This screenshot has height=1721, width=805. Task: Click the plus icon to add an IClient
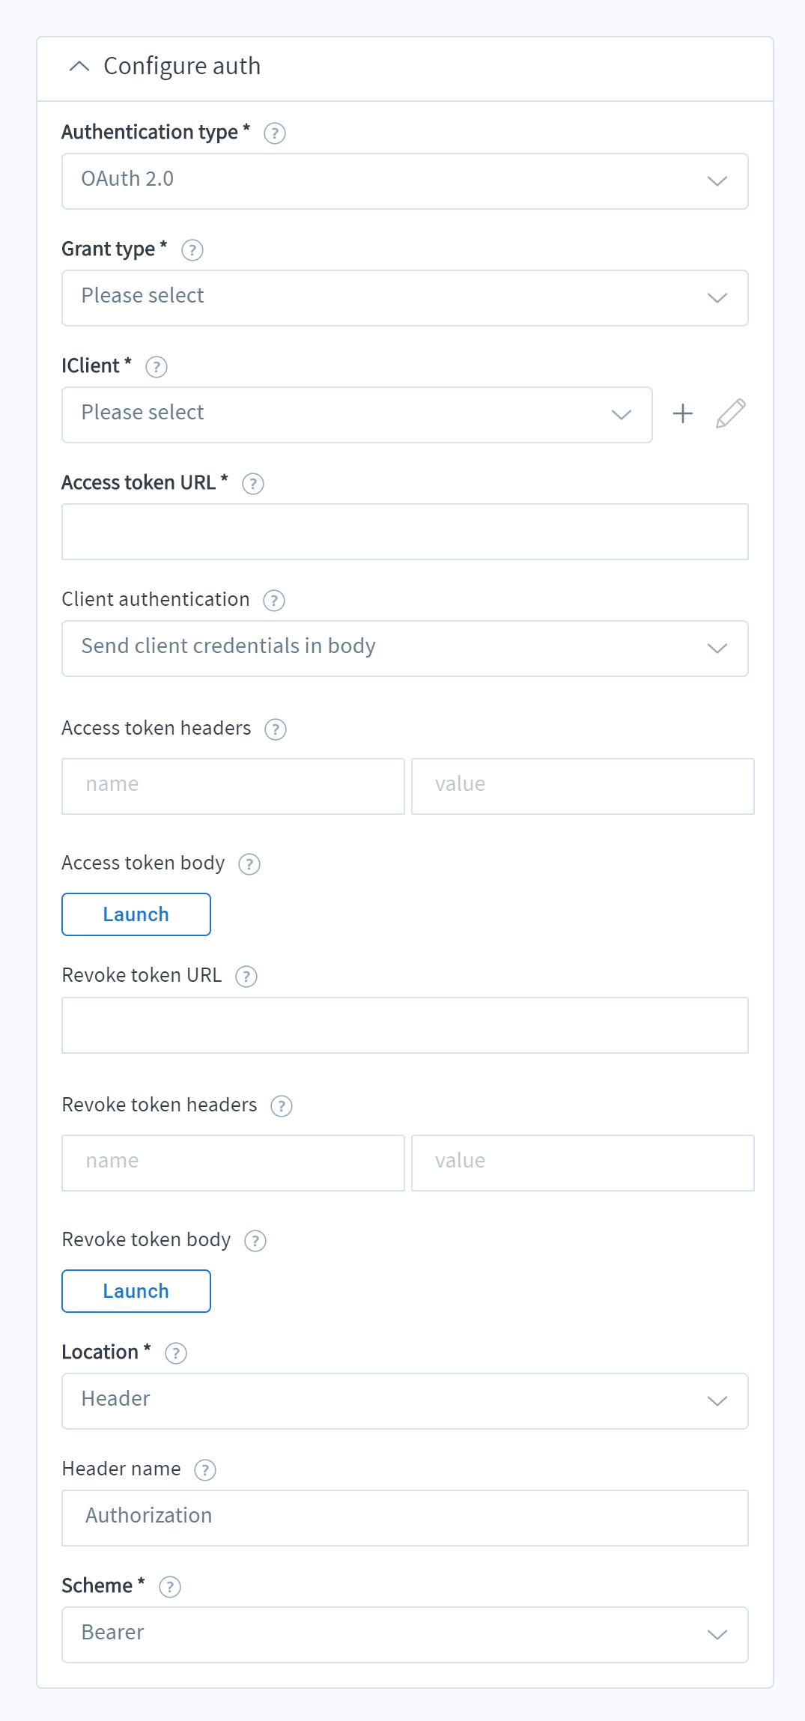683,413
